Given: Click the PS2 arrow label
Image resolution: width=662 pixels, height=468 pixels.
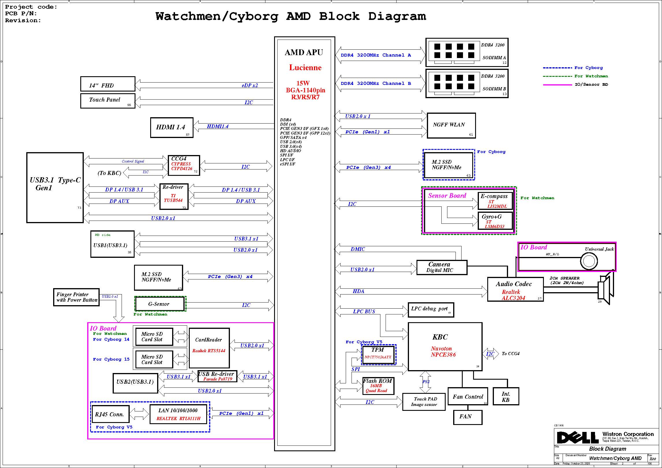Looking at the screenshot, I should (426, 382).
